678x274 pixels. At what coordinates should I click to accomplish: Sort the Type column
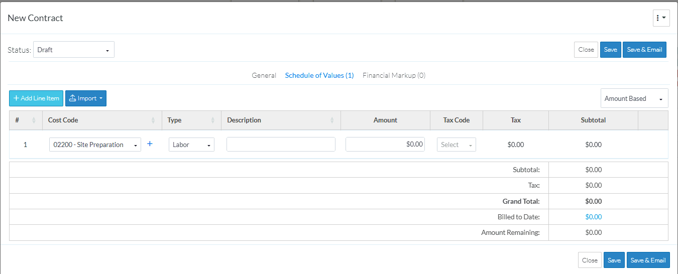tap(212, 120)
